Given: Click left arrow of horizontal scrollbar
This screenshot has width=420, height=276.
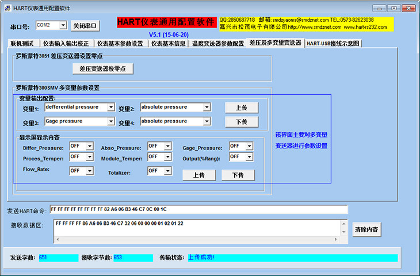Looking at the screenshot, I should [x=58, y=239].
